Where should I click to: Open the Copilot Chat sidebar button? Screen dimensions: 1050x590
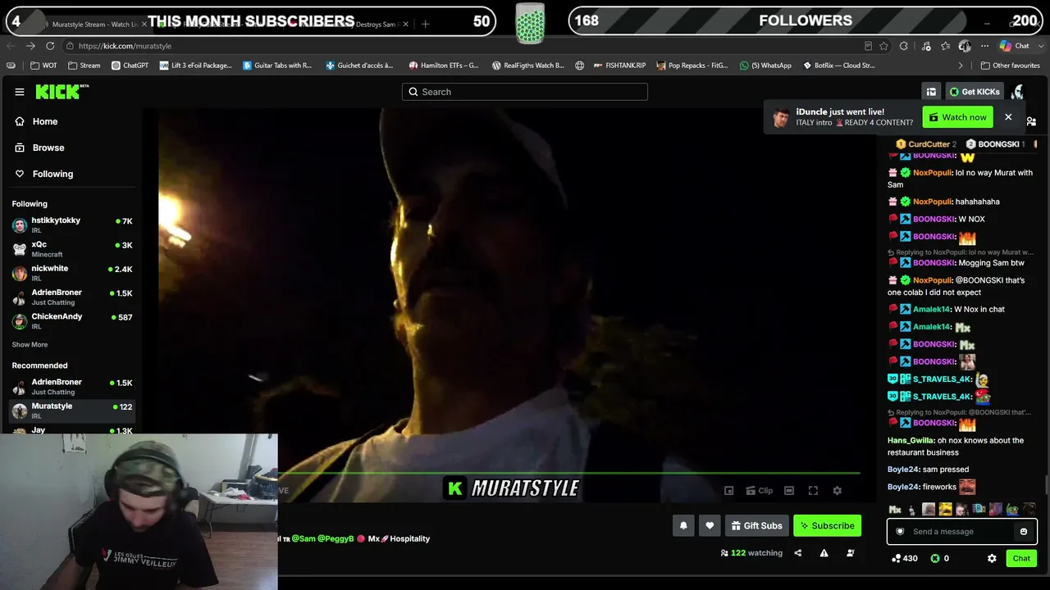[x=1015, y=46]
